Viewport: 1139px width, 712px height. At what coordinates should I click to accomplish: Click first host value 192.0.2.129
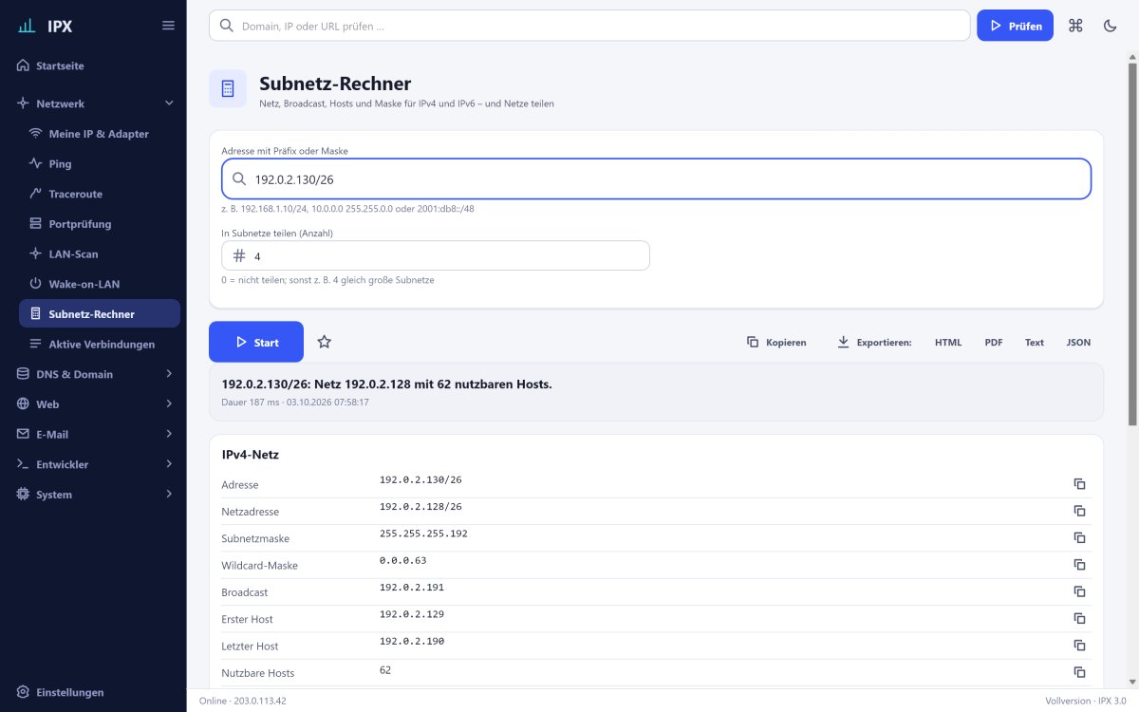(x=412, y=614)
